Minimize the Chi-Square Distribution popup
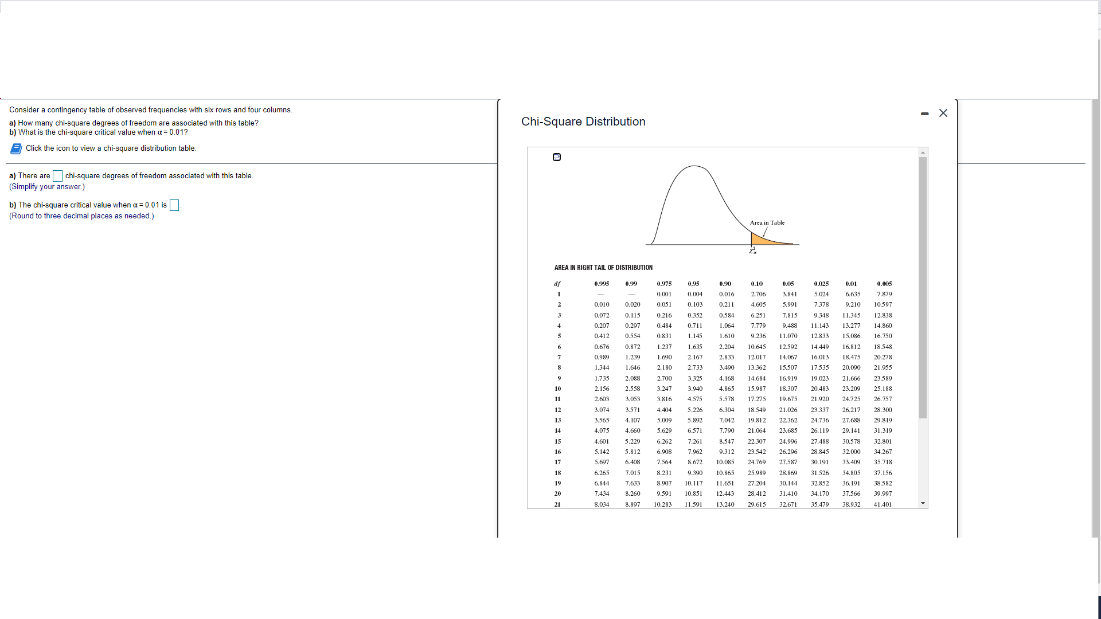This screenshot has width=1101, height=619. [x=924, y=114]
